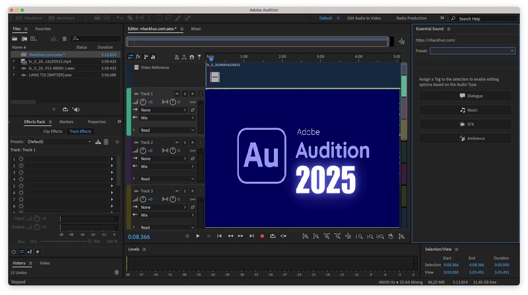
Task: Start playback with the Play button
Action: click(197, 236)
